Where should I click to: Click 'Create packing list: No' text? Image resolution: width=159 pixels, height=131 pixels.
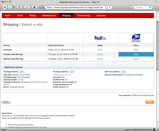[63, 85]
